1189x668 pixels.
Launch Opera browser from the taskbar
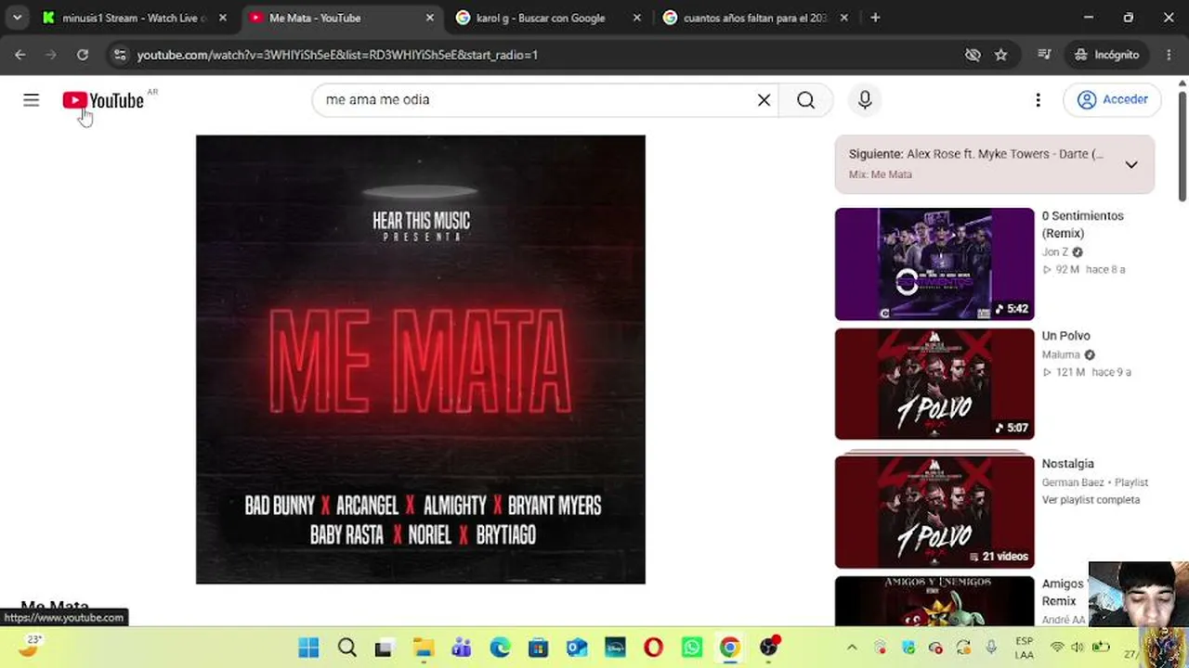point(653,648)
